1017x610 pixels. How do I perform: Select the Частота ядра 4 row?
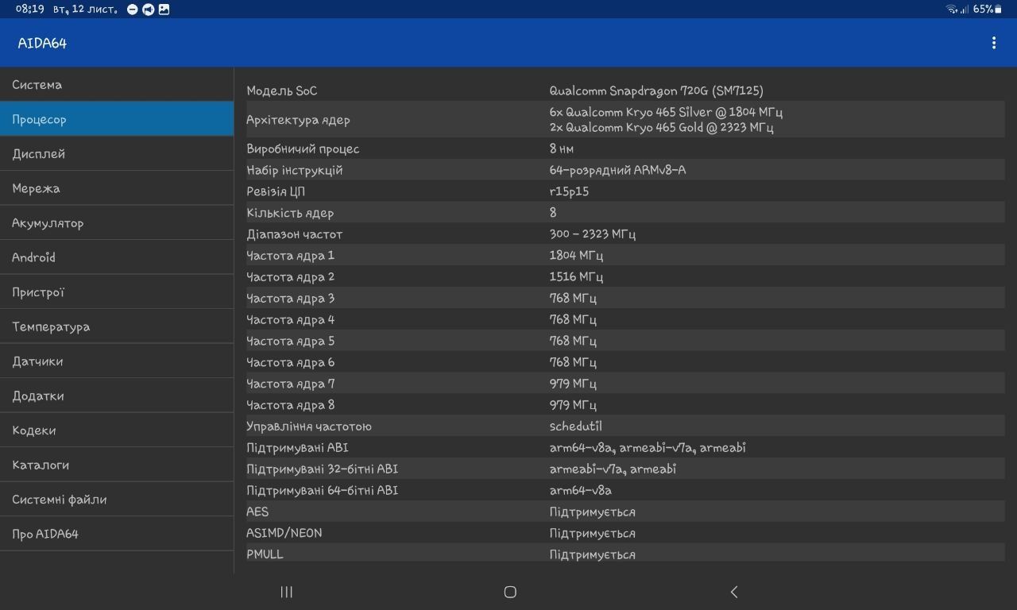(x=624, y=319)
